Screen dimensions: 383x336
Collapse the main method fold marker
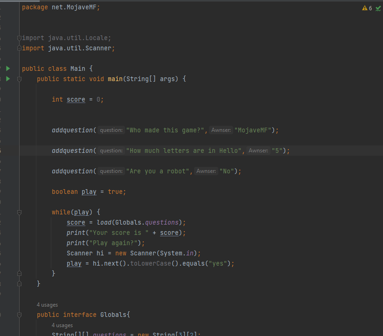19,79
